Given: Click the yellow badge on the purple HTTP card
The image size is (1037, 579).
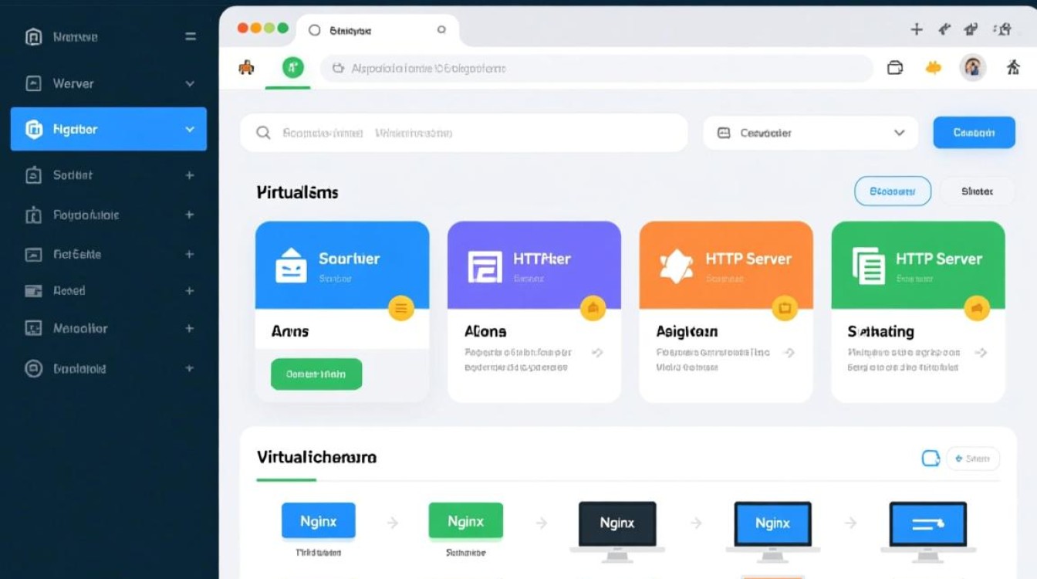Looking at the screenshot, I should [x=592, y=309].
